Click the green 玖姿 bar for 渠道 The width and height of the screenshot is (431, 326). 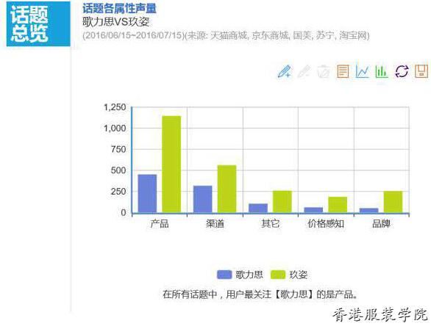pyautogui.click(x=227, y=189)
